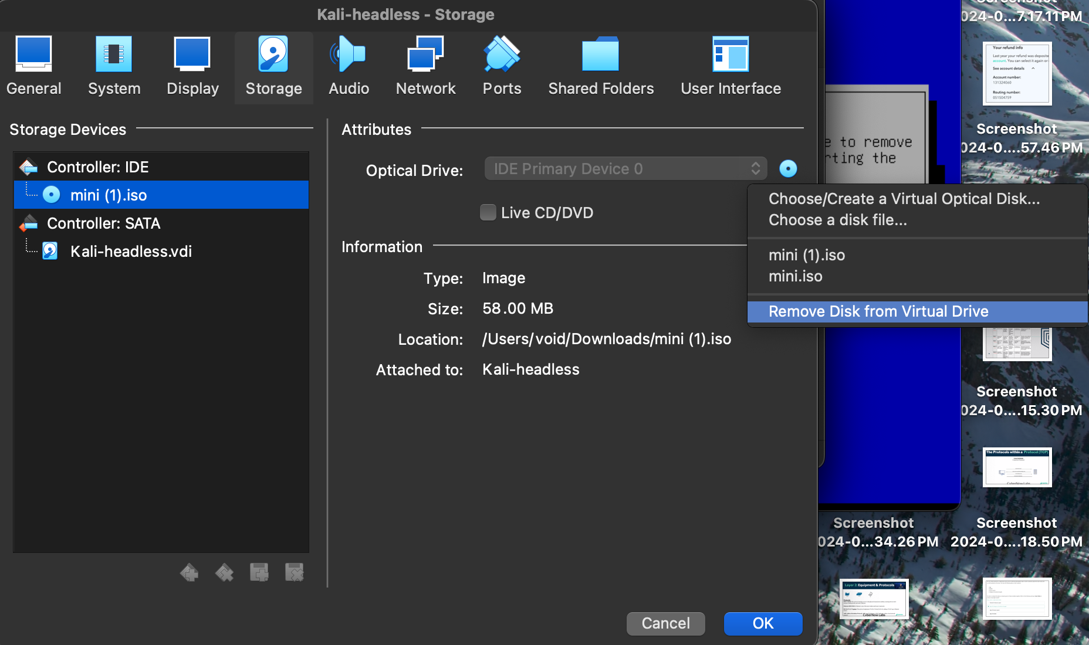Open the System settings chip icon
This screenshot has width=1089, height=645.
tap(114, 54)
